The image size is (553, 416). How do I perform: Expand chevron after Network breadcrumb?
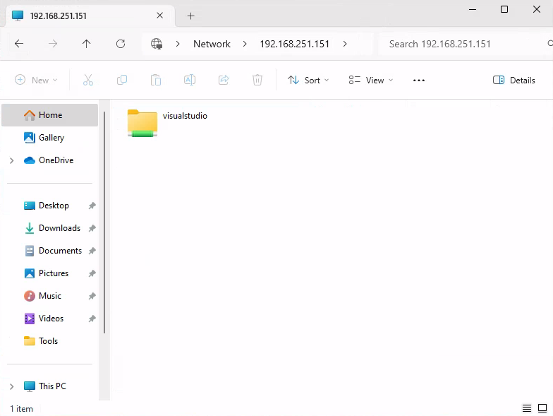(245, 44)
